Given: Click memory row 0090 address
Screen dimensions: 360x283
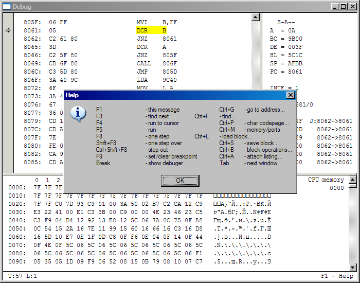Looking at the screenshot, I should (x=17, y=261).
